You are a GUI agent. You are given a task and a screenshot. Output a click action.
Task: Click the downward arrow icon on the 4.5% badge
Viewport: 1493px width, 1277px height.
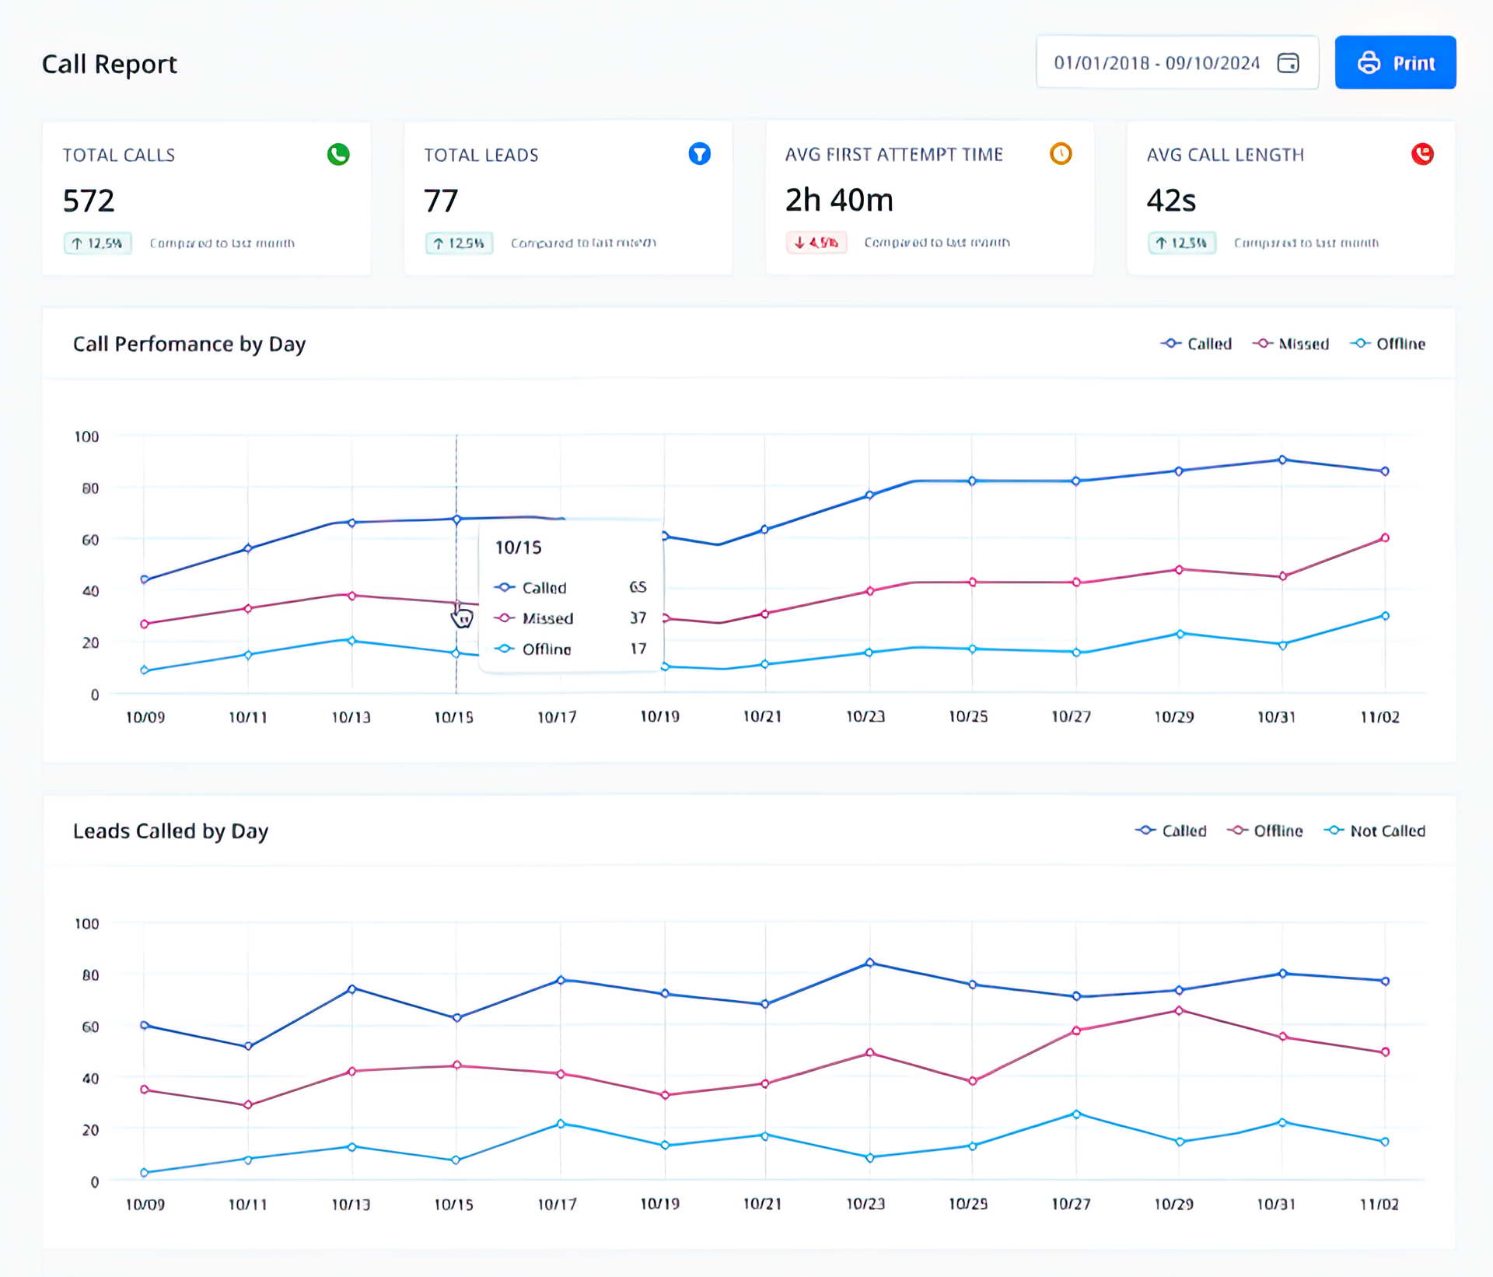pos(799,243)
